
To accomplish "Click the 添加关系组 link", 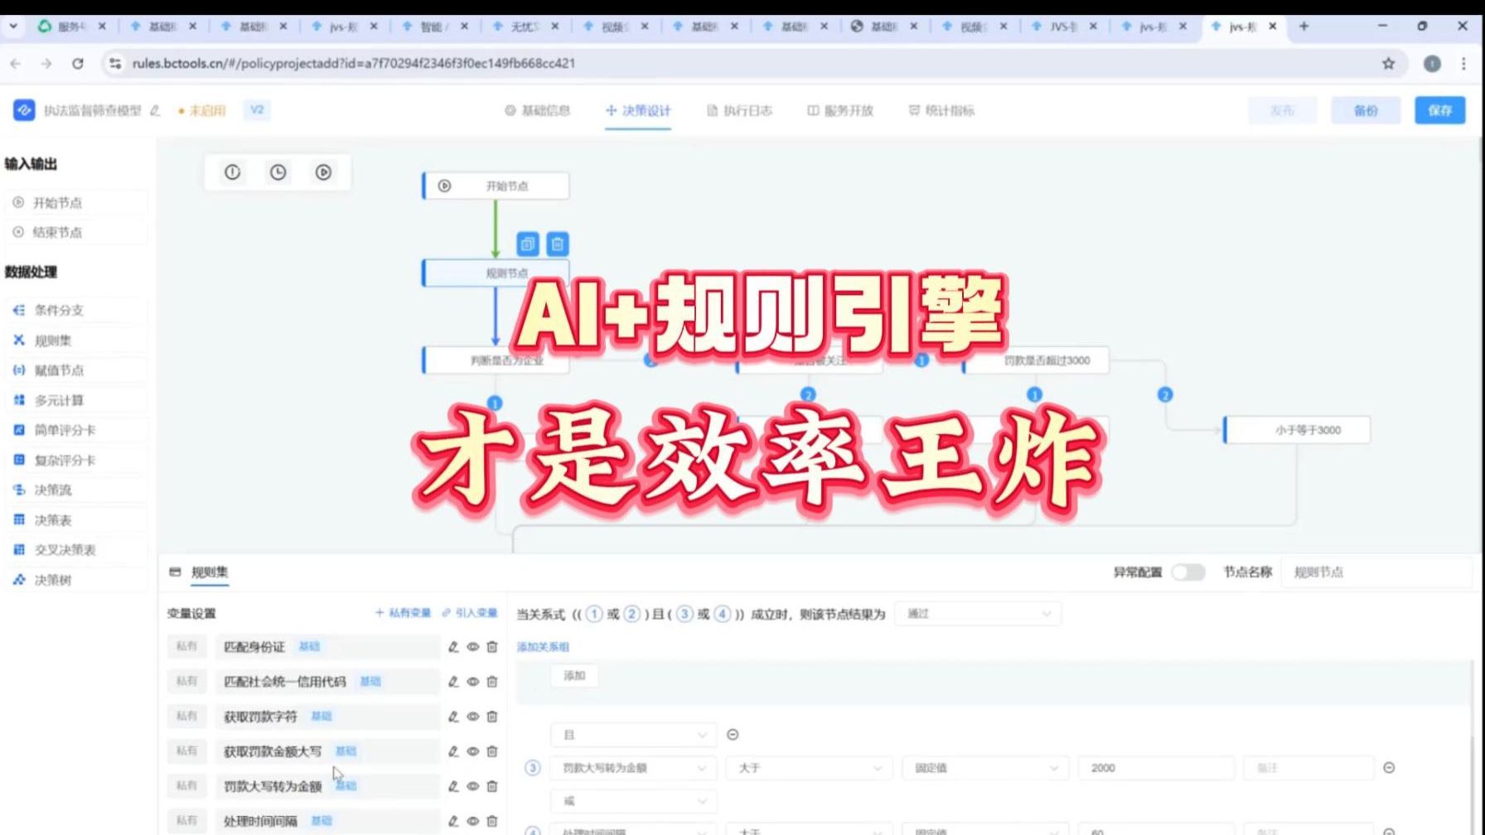I will 543,647.
